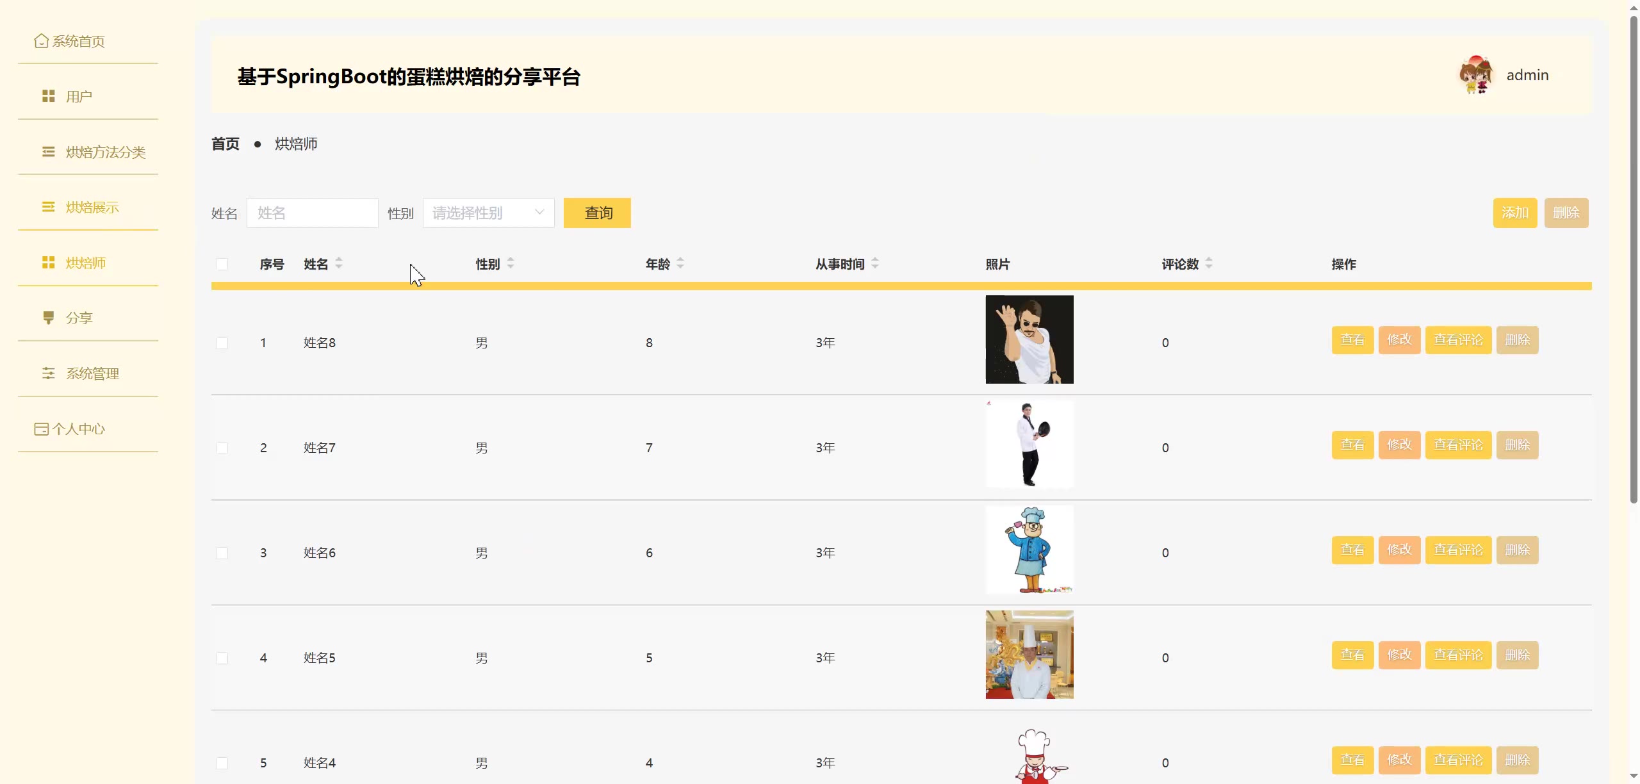Click the 添加 button
The height and width of the screenshot is (784, 1640).
(1514, 213)
